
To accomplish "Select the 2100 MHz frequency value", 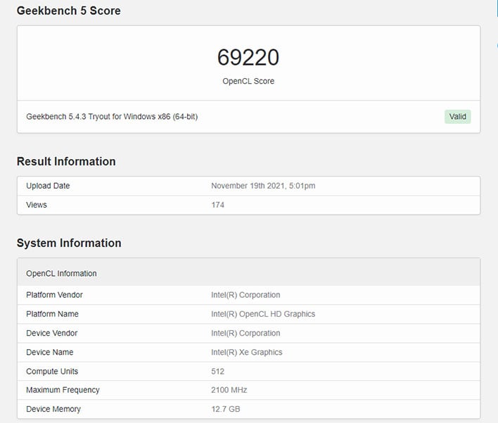I will coord(229,390).
